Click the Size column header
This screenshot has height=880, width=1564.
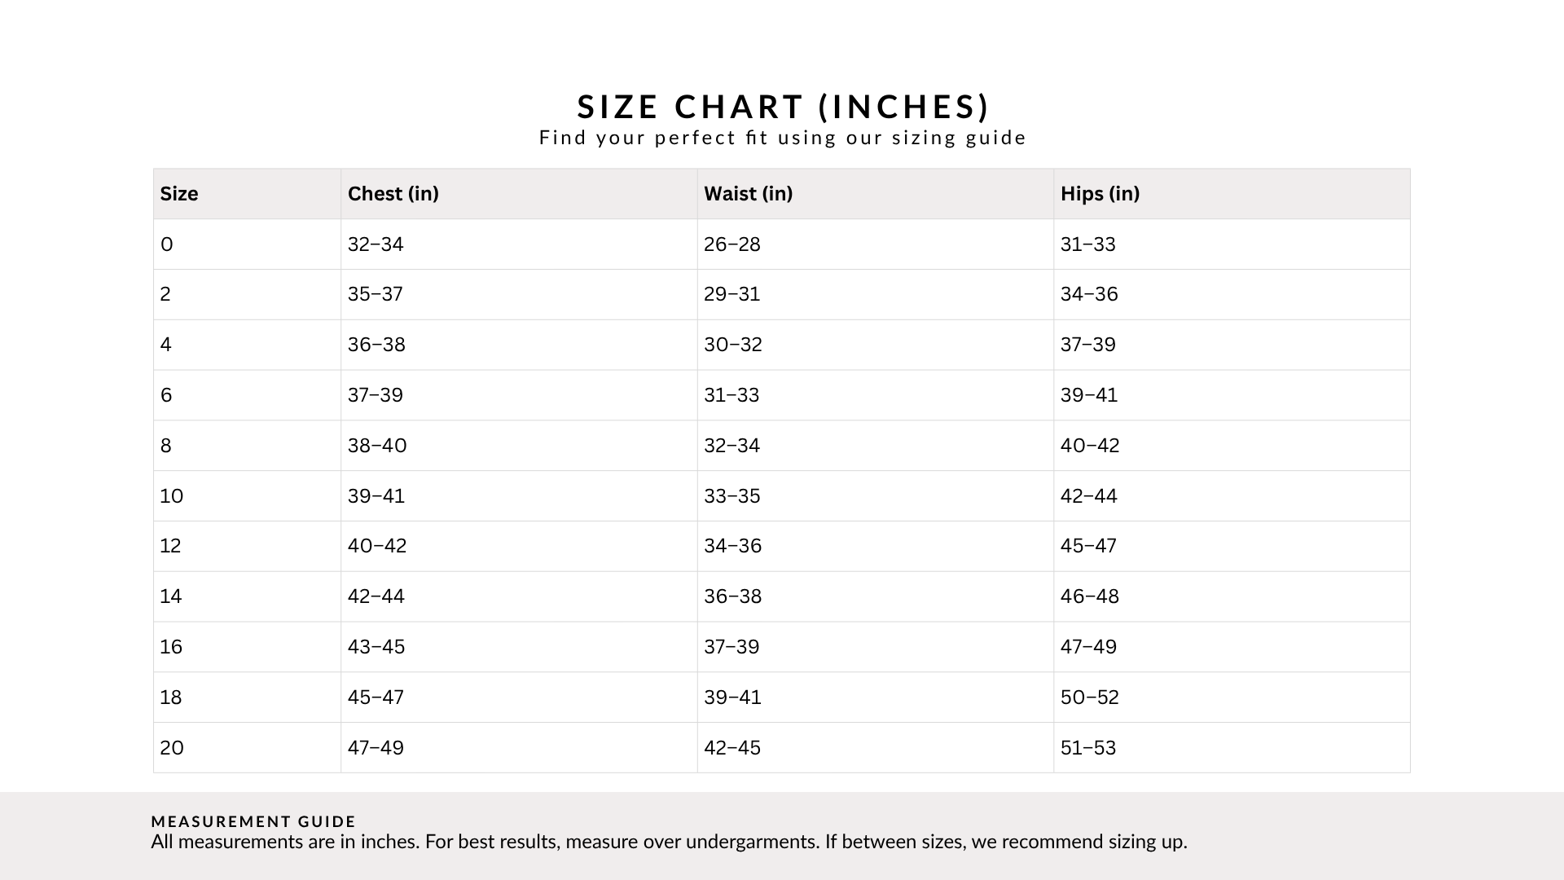pos(179,194)
